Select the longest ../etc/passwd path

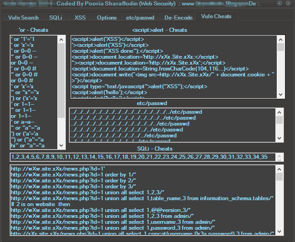(137, 112)
